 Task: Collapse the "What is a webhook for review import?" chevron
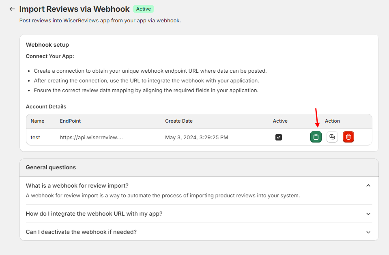(368, 186)
